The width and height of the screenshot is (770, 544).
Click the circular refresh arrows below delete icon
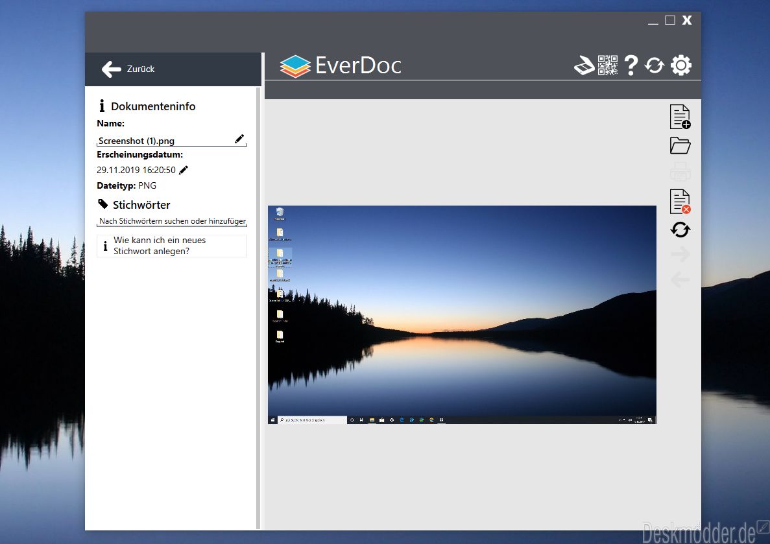[680, 229]
